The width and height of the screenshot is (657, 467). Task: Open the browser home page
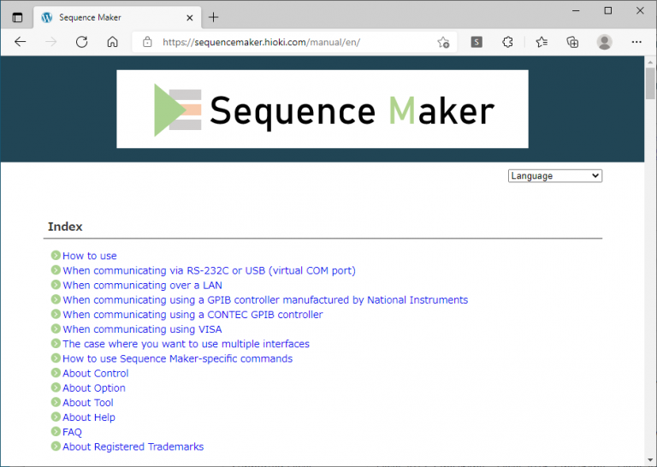click(112, 42)
